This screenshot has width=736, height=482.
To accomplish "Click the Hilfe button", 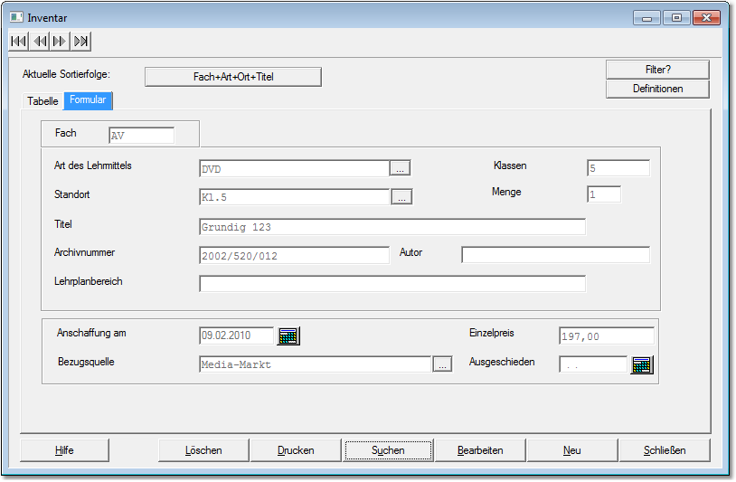I will point(64,450).
